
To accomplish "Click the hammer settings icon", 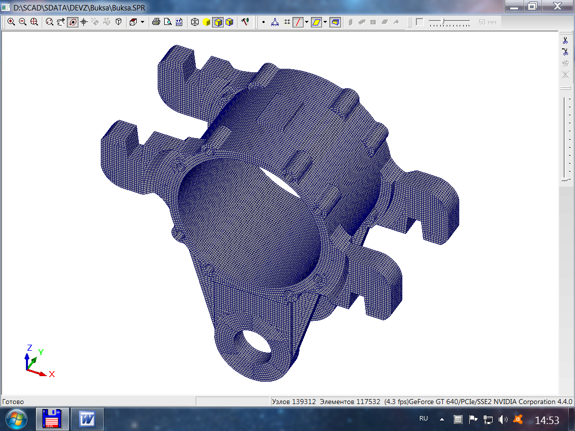I will tap(245, 22).
